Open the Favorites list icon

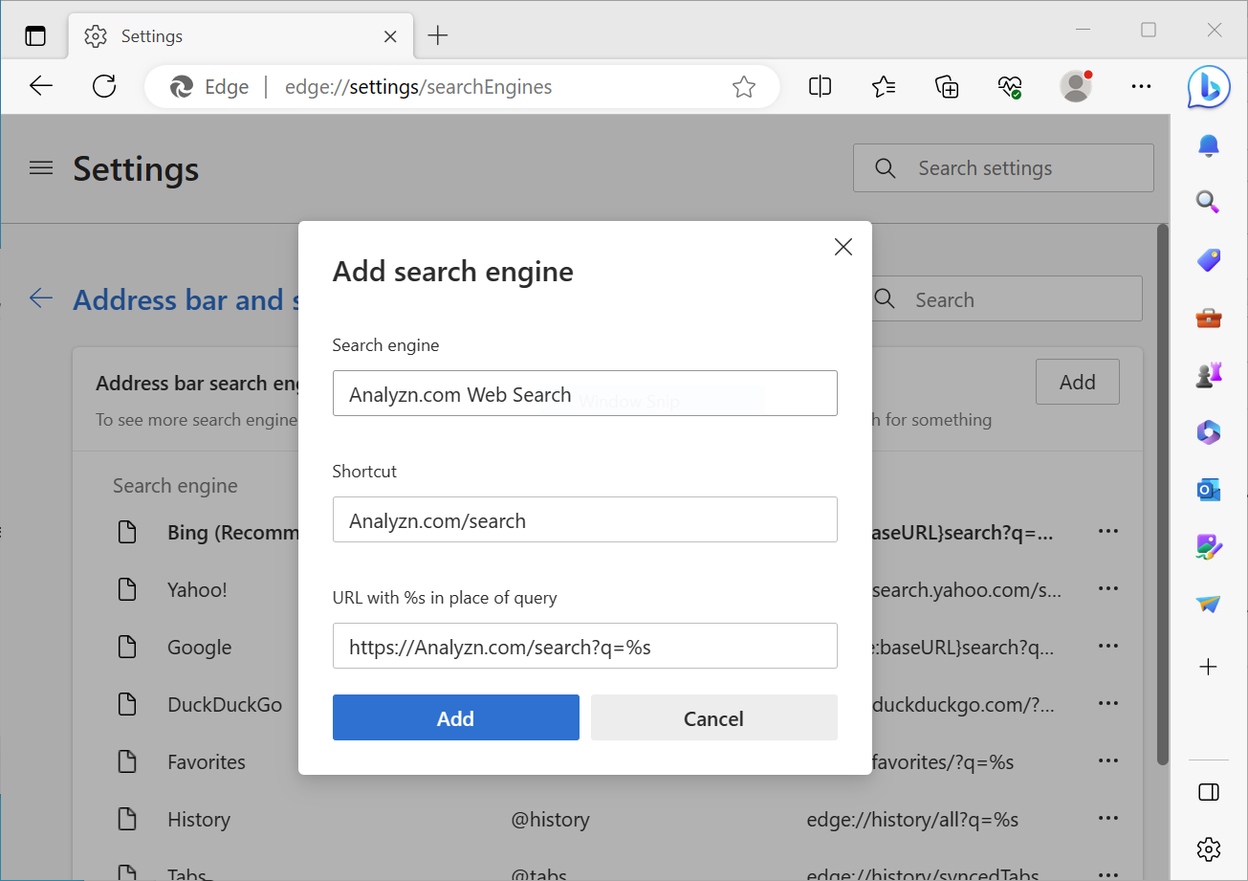(x=884, y=87)
